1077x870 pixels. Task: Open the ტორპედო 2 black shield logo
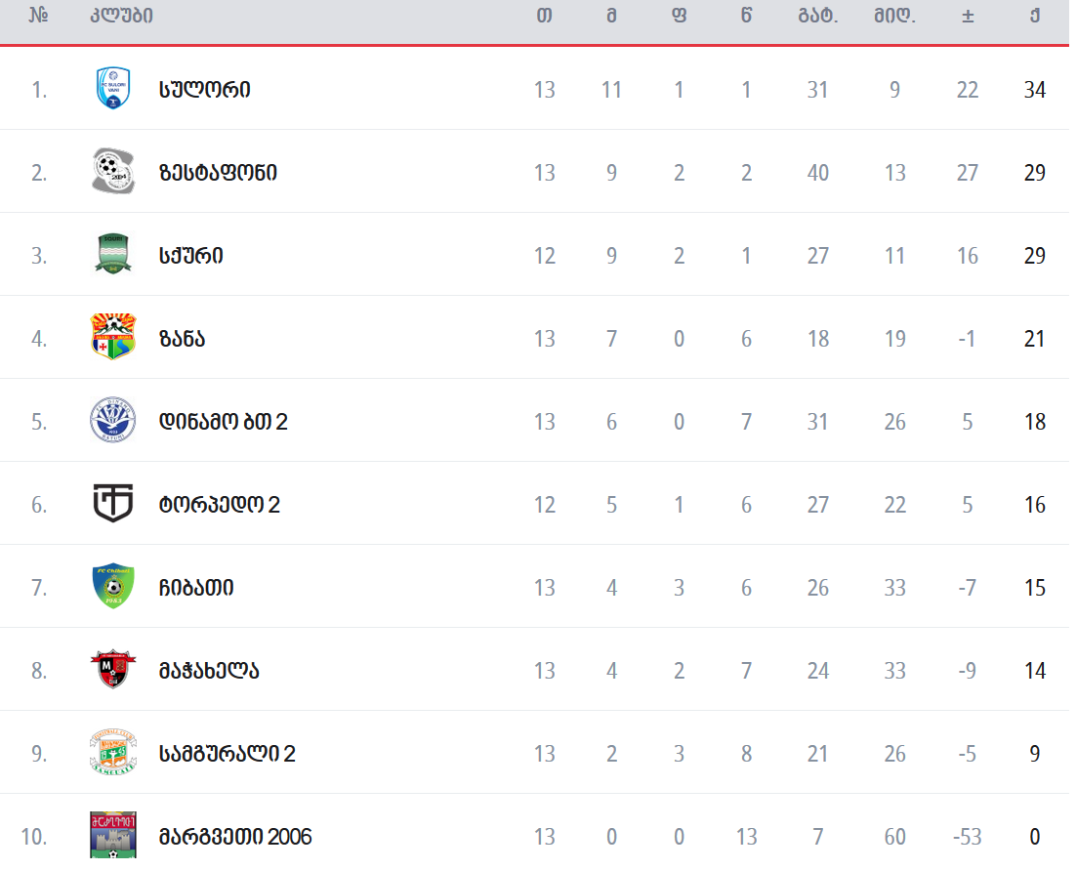click(113, 504)
